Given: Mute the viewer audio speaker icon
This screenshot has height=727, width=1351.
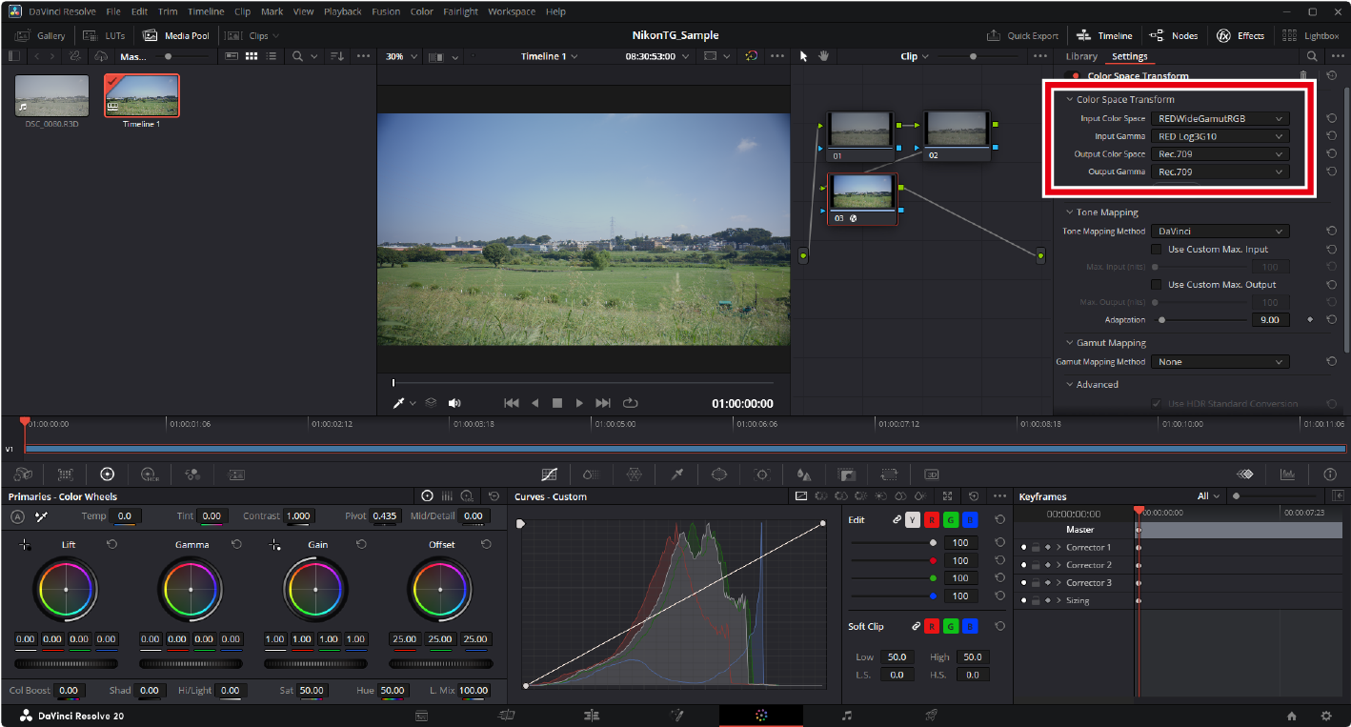Looking at the screenshot, I should pyautogui.click(x=454, y=403).
